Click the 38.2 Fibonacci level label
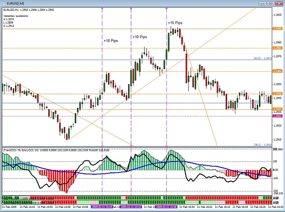 (x=263, y=145)
